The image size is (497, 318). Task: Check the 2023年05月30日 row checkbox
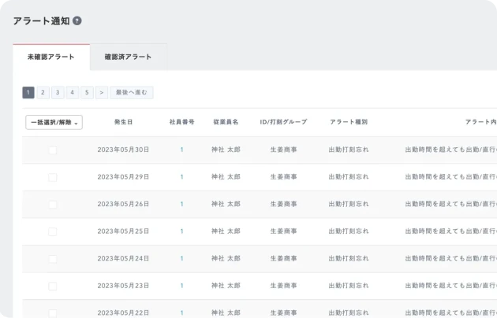(x=52, y=150)
